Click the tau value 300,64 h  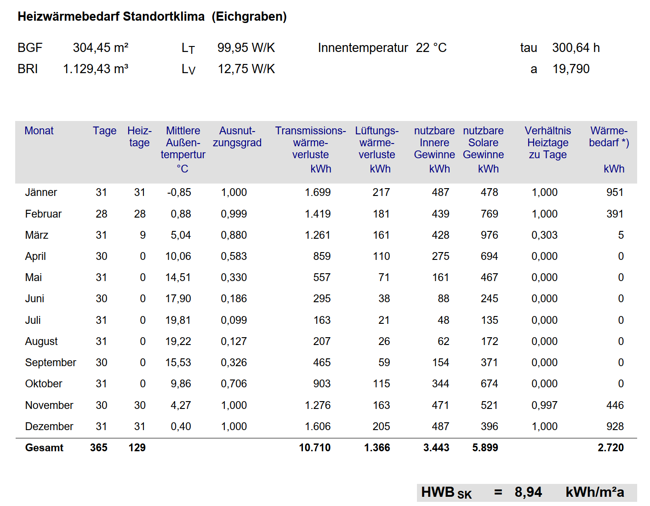click(x=576, y=48)
